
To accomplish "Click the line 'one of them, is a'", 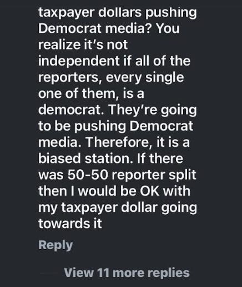I will (x=91, y=94).
